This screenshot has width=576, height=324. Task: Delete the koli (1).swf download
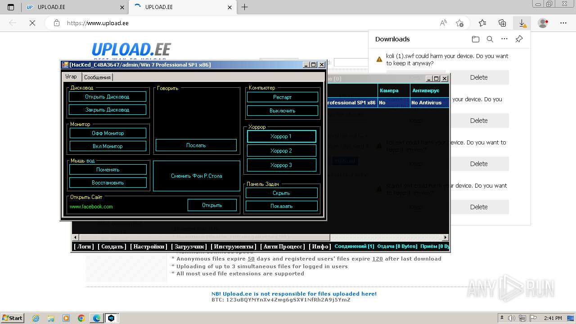(479, 77)
